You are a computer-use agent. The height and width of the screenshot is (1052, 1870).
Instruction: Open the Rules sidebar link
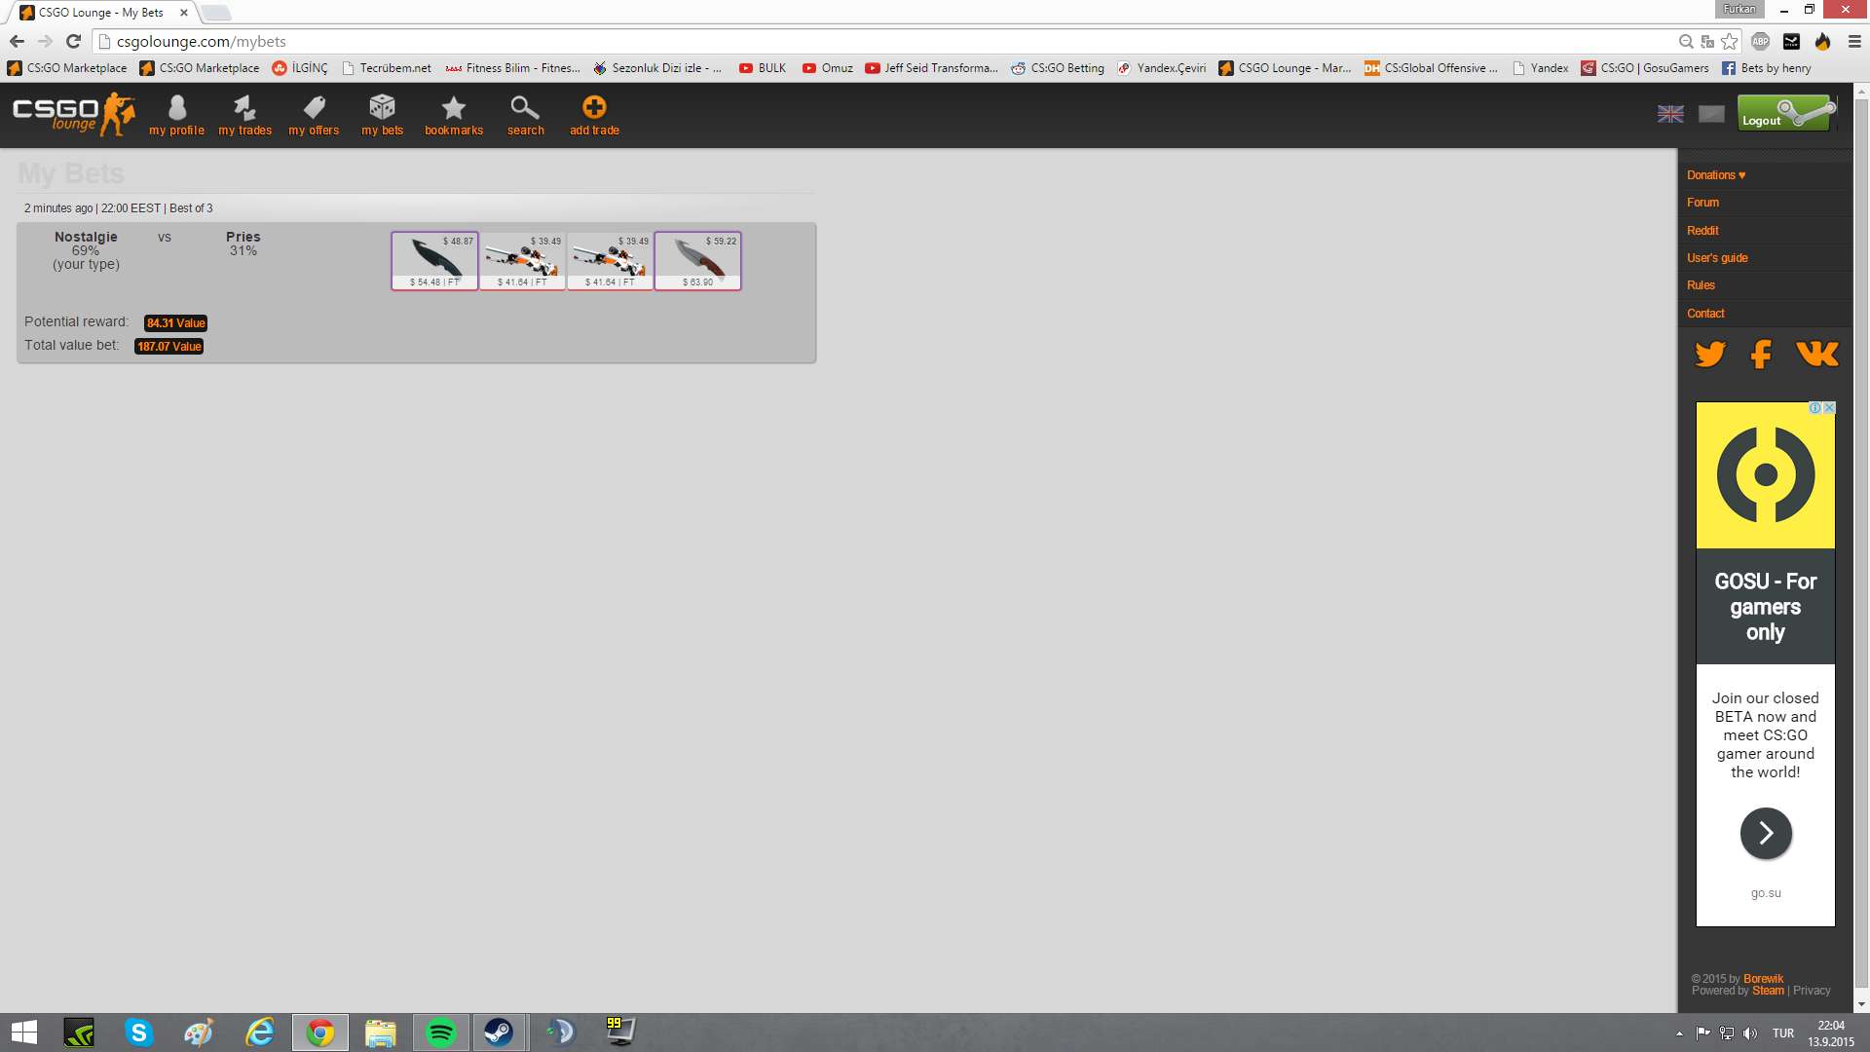[1701, 285]
